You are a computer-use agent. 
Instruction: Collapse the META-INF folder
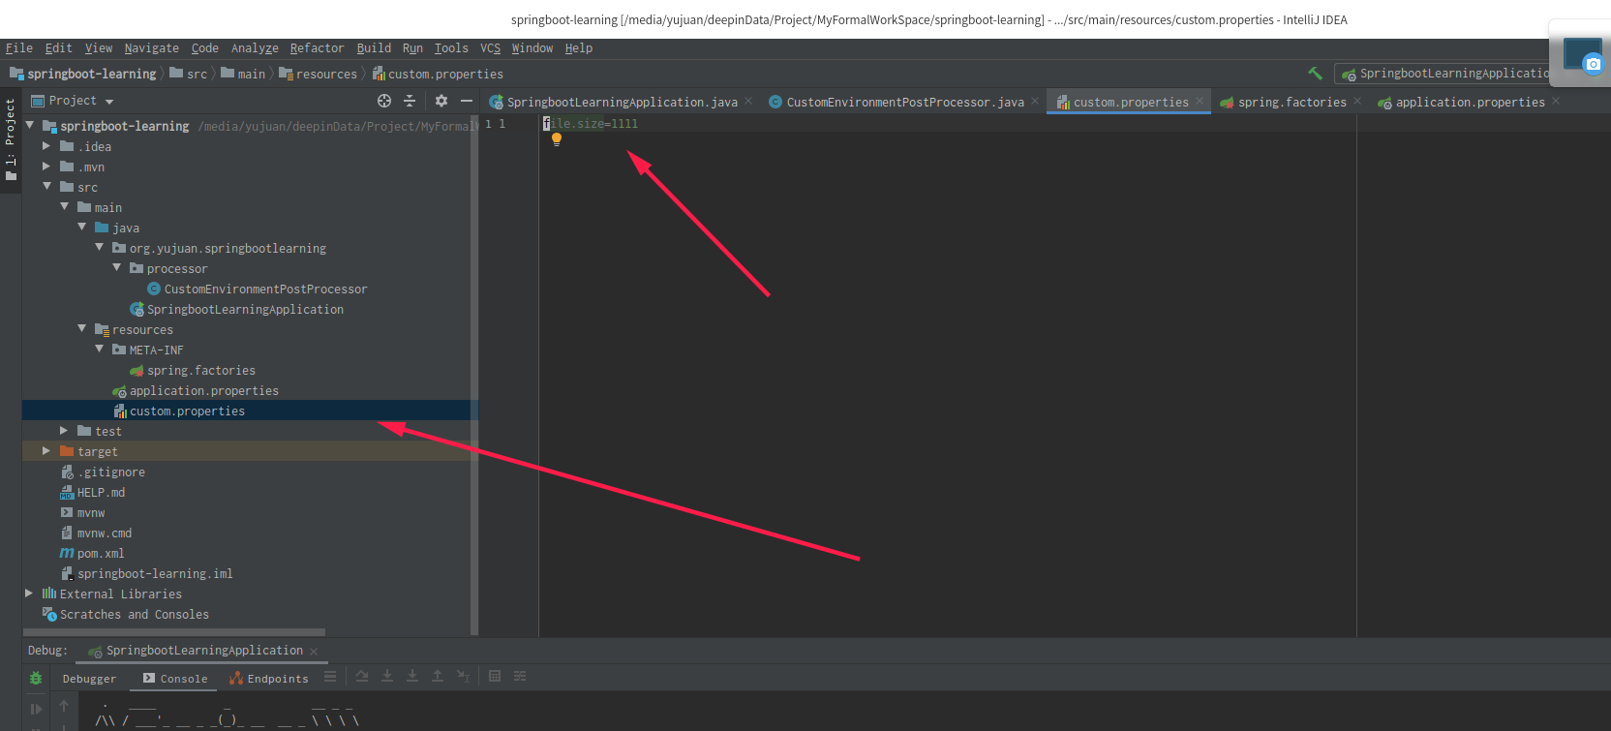tap(99, 349)
